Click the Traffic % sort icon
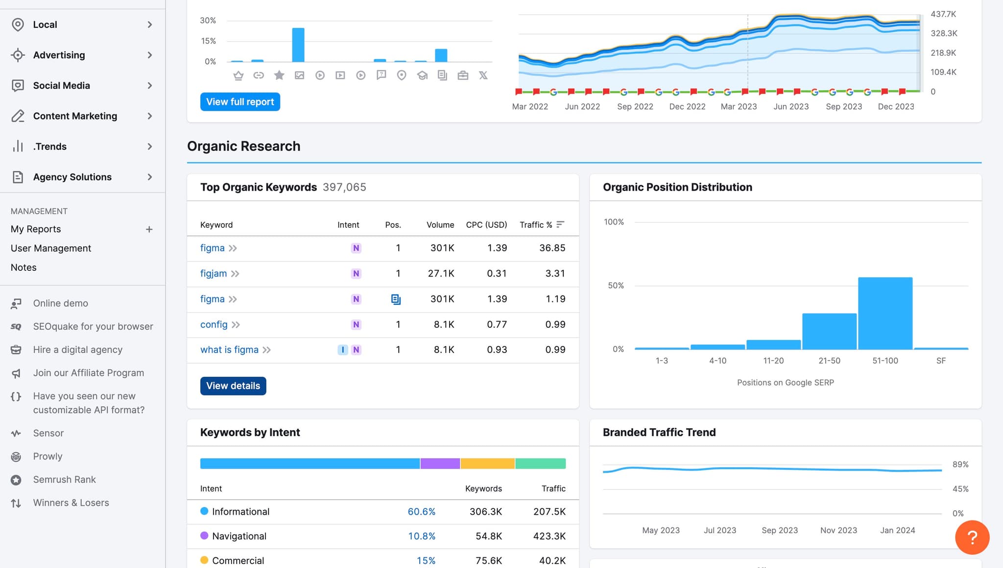The width and height of the screenshot is (1003, 568). tap(560, 225)
